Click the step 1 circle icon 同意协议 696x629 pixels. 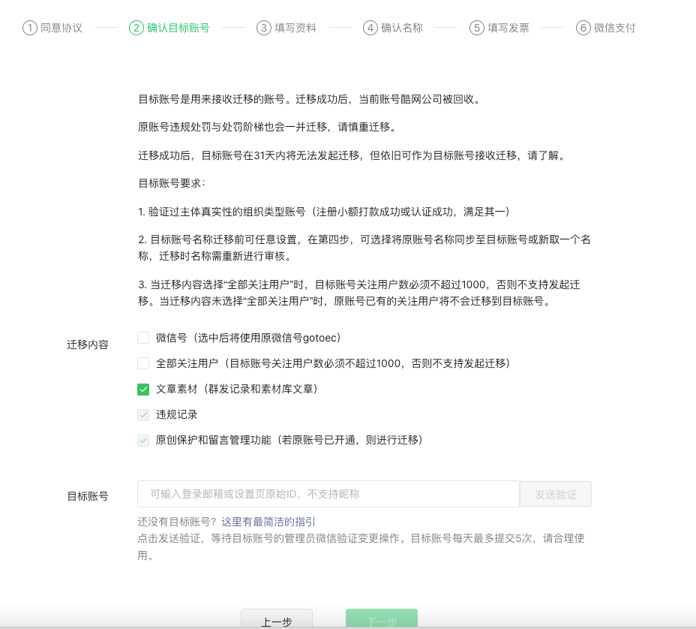point(30,28)
